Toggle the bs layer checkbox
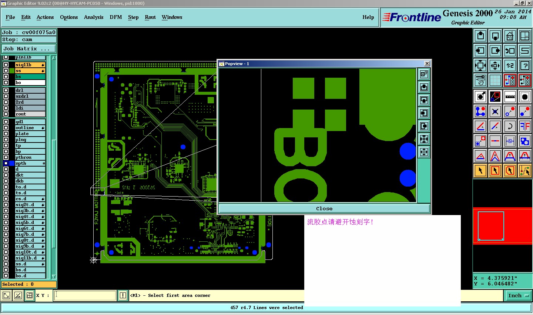Image resolution: width=533 pixels, height=315 pixels. coord(6,77)
